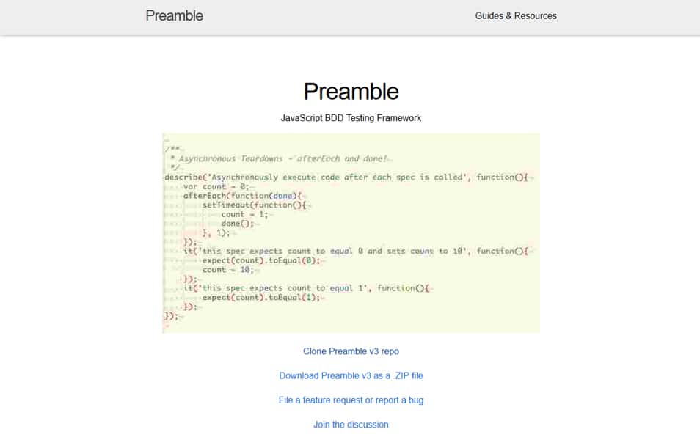The height and width of the screenshot is (440, 700).
Task: Click the spec line 'count to equal 1'
Action: click(306, 288)
